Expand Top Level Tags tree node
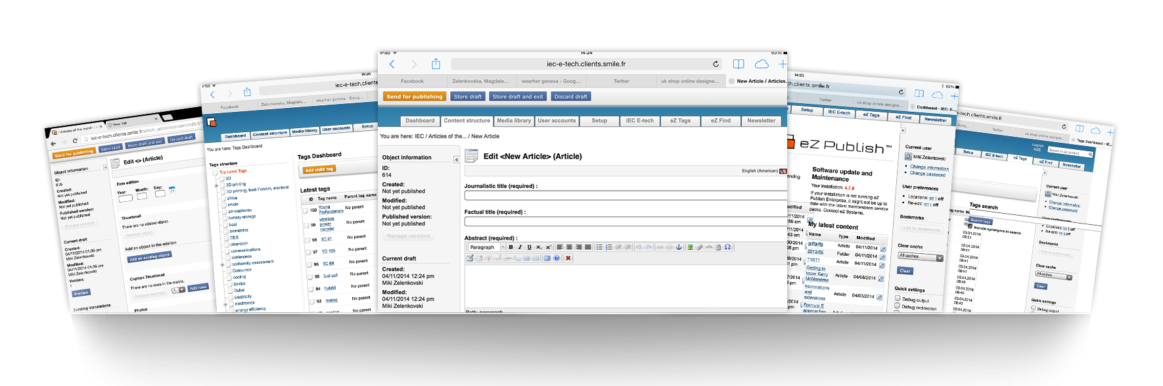 tap(215, 172)
